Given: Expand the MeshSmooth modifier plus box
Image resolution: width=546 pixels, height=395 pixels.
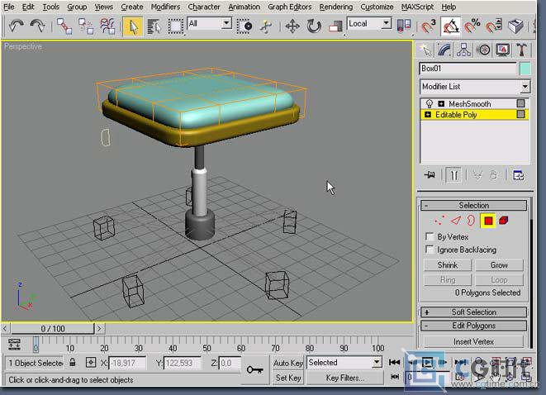Looking at the screenshot, I should pos(441,104).
